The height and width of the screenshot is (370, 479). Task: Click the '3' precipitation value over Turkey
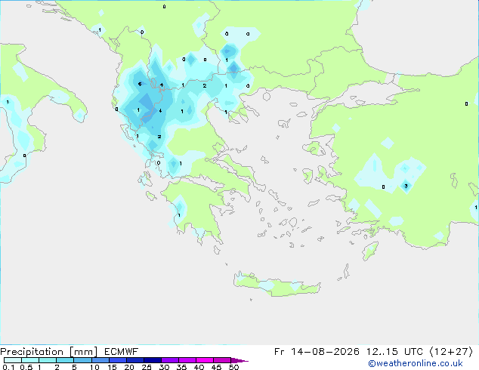click(406, 186)
